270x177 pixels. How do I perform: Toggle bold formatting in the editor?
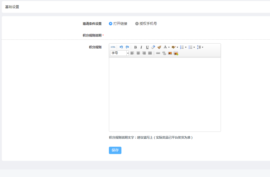(x=135, y=47)
